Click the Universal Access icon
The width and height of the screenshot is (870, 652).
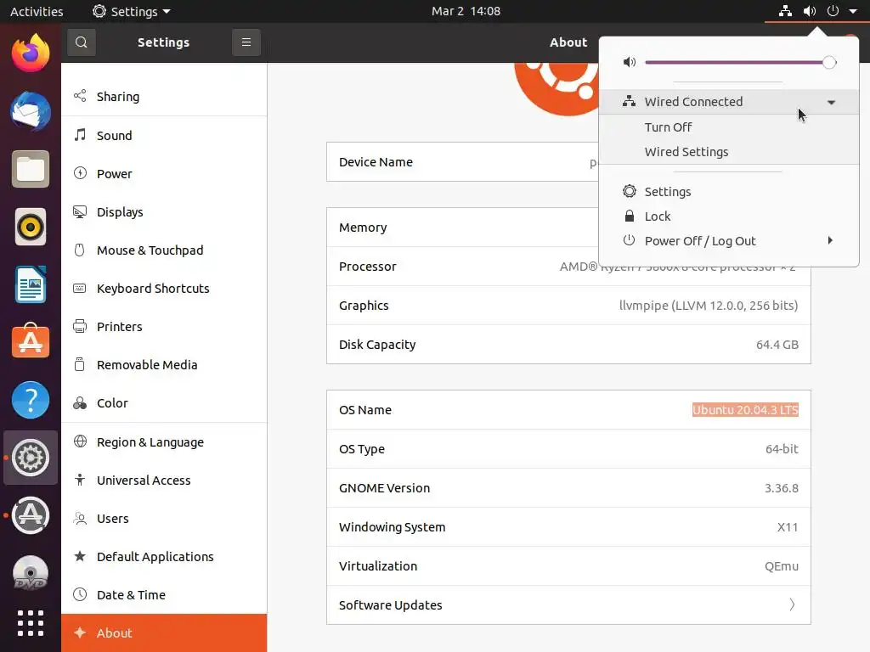point(80,480)
